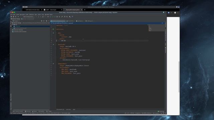Open the Edit menu in PhpStorm
Viewport: 214px width, 120px height.
pos(14,15)
